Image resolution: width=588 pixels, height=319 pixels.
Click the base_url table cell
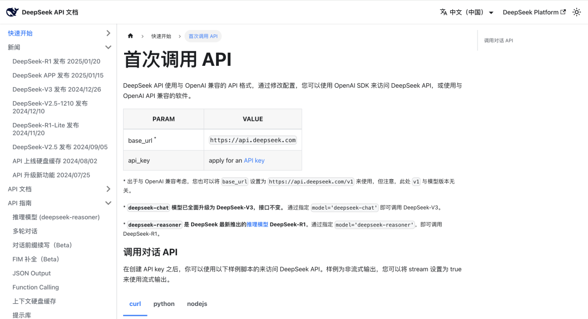(163, 140)
